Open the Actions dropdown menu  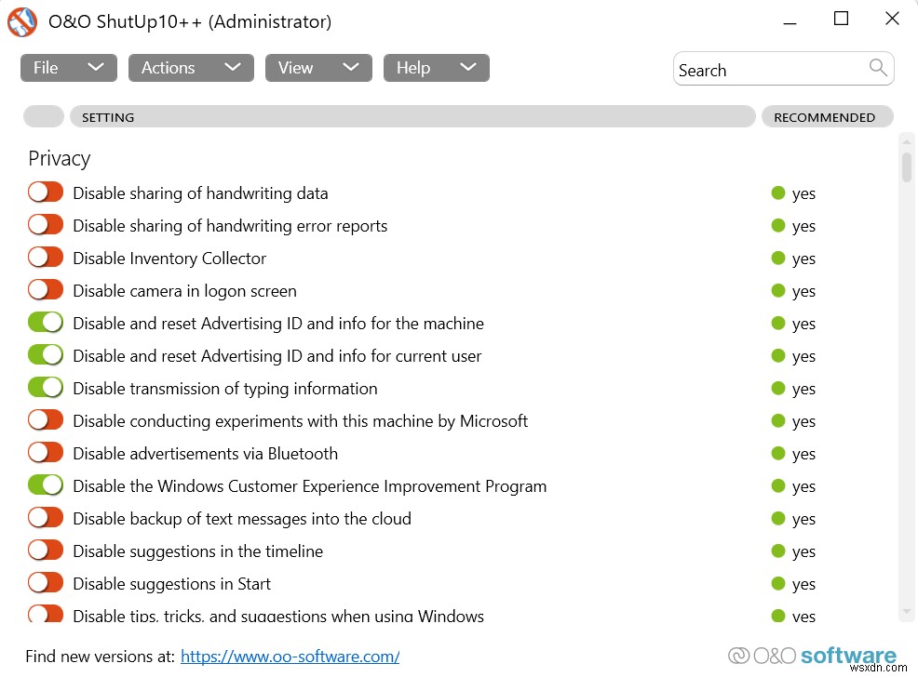pos(191,67)
